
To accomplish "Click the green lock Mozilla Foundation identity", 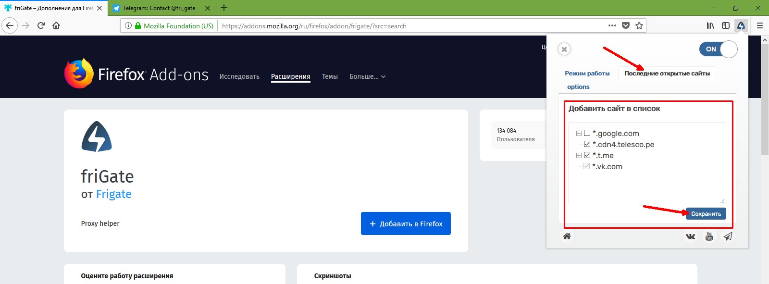I will coord(174,26).
